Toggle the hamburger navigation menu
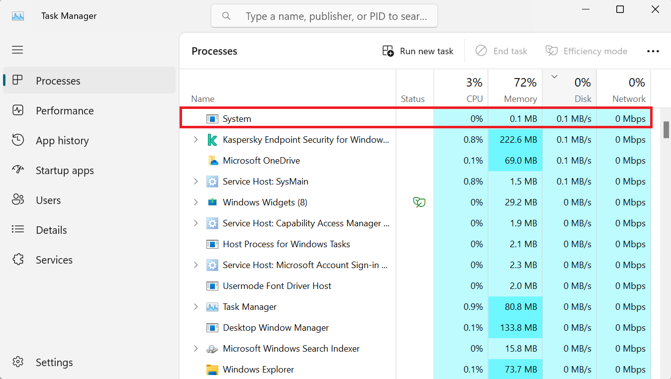 click(x=18, y=50)
